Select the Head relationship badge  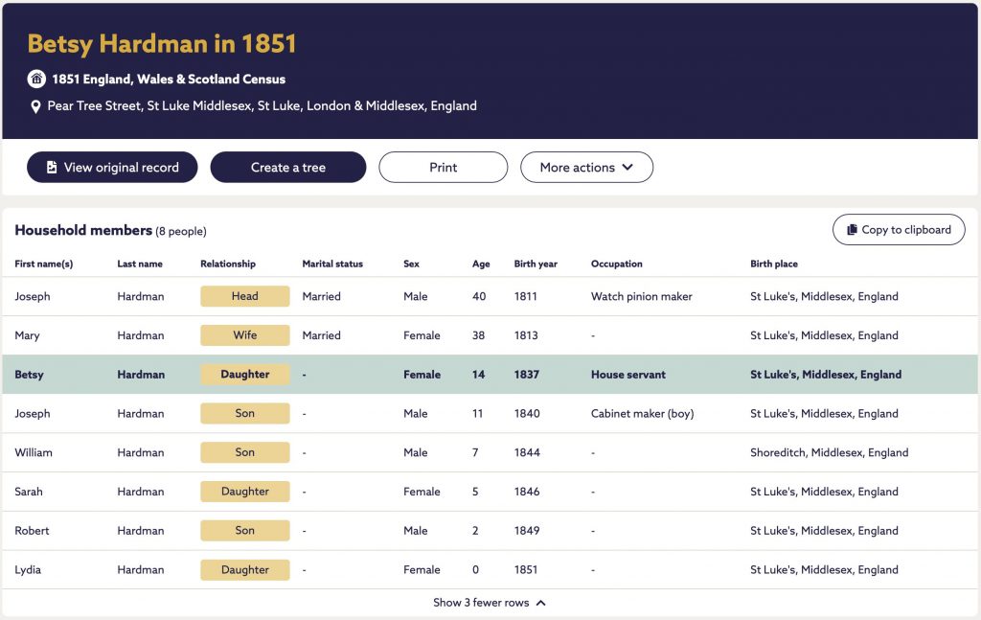tap(244, 296)
